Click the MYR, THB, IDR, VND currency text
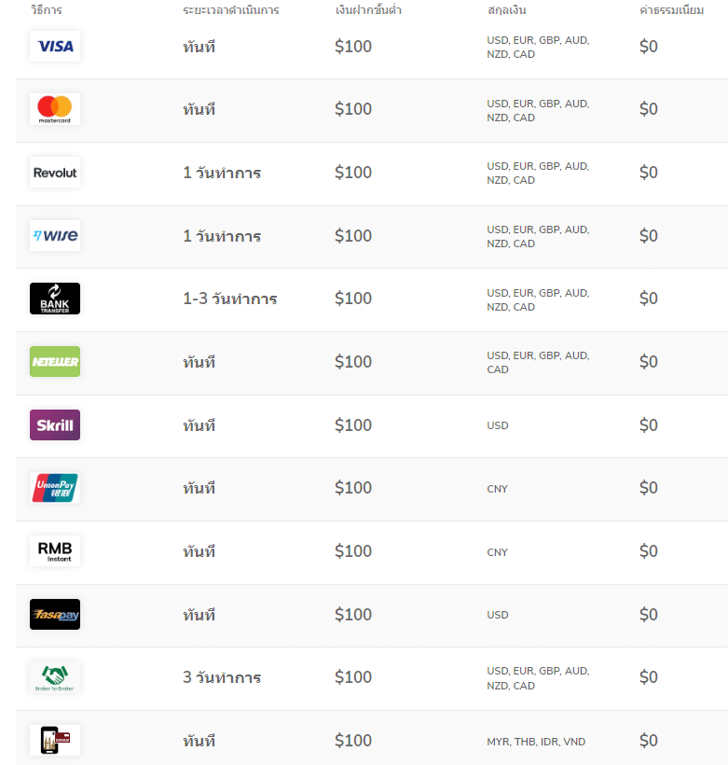Image resolution: width=728 pixels, height=765 pixels. tap(536, 742)
